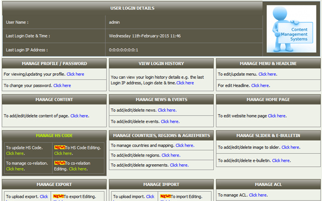Open manage ACL Click here link
This screenshot has width=322, height=201.
[258, 195]
